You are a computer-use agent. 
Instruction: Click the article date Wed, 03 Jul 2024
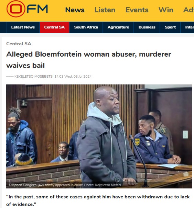[x=78, y=77]
